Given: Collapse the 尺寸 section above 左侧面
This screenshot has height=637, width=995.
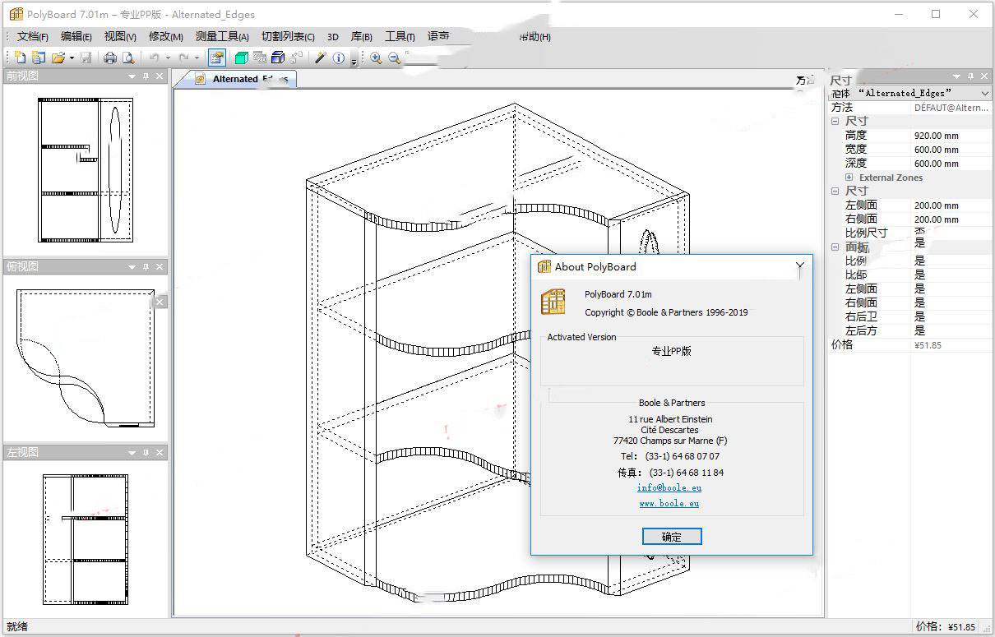Looking at the screenshot, I should click(x=835, y=191).
